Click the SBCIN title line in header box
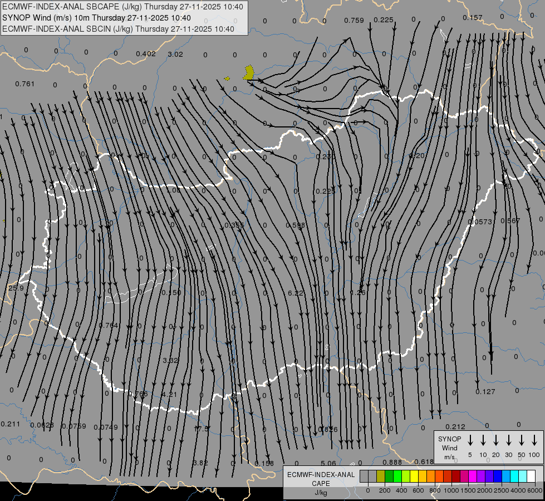The height and width of the screenshot is (501, 545). (118, 29)
